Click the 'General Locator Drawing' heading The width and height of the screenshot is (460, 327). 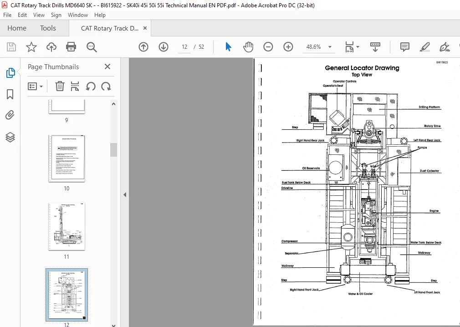362,68
